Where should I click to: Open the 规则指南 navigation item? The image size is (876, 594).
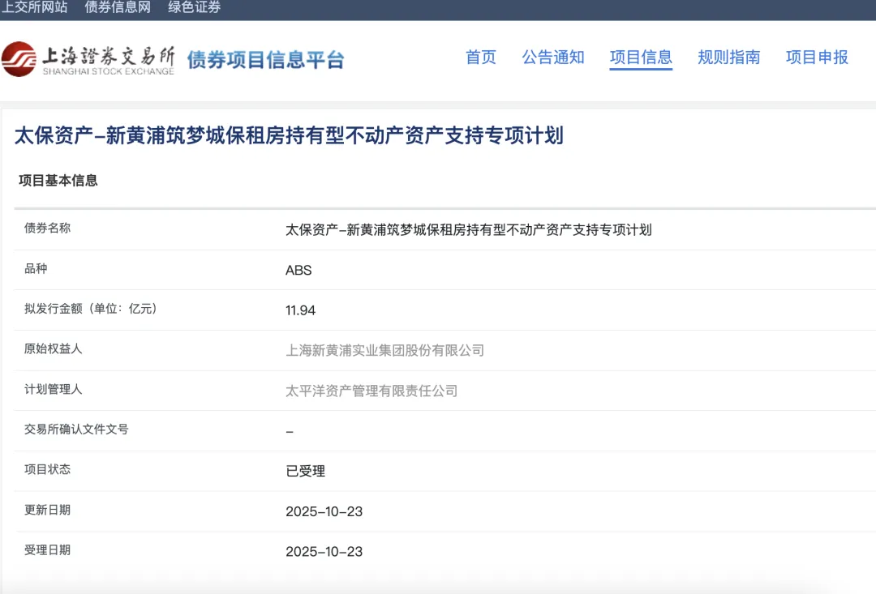click(x=728, y=58)
